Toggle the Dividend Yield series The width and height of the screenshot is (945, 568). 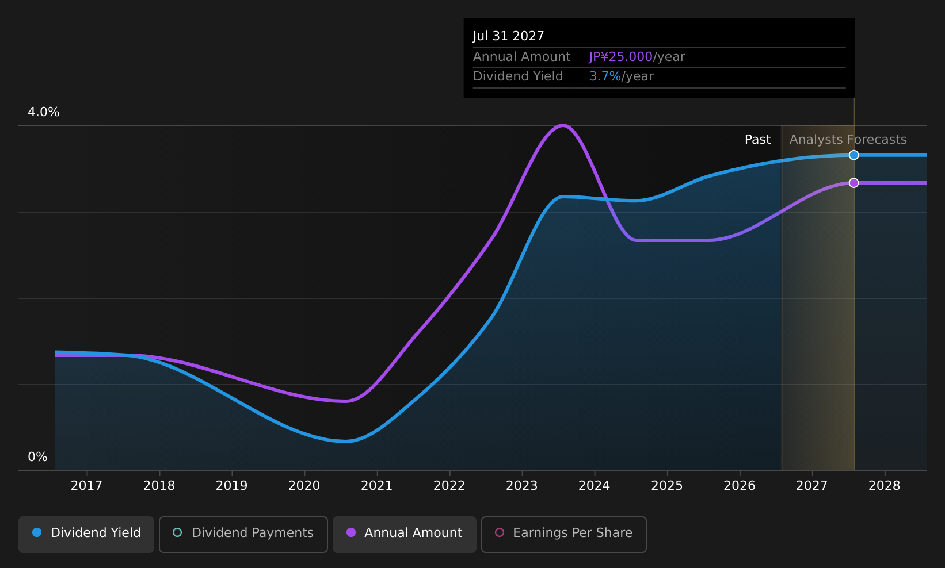86,534
